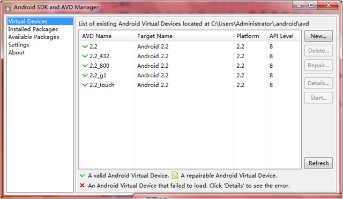Click the repairable device legend icon
This screenshot has height=199, width=343.
(175, 176)
